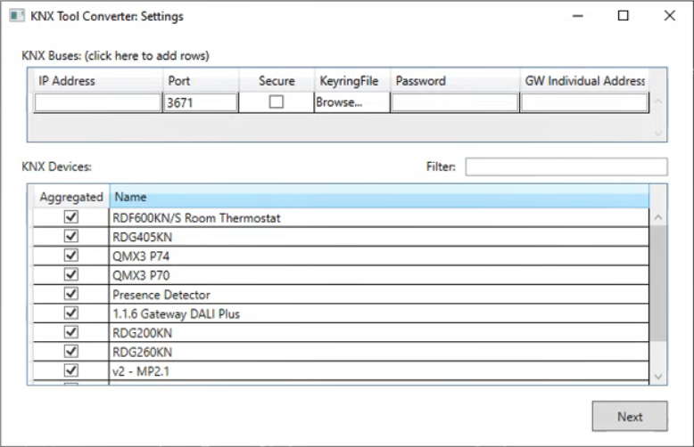Click the Aggregated column header
The image size is (694, 447).
[x=71, y=197]
